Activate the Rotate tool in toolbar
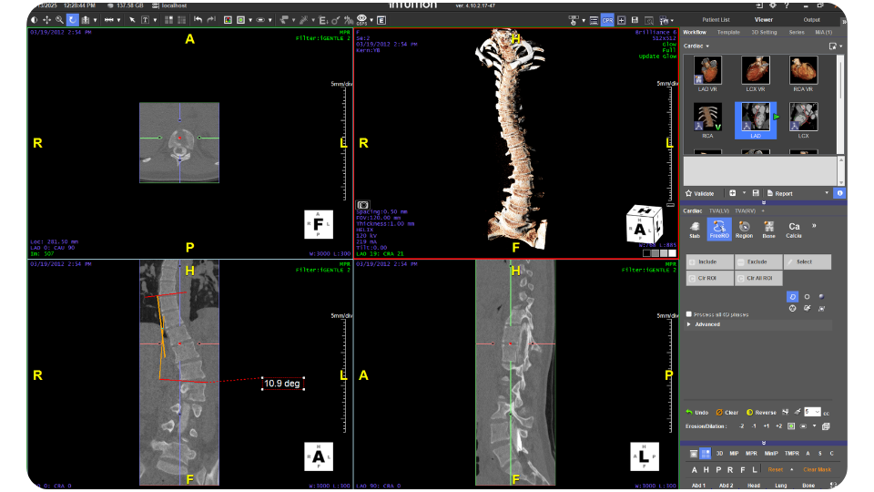Image resolution: width=874 pixels, height=492 pixels. pos(72,19)
